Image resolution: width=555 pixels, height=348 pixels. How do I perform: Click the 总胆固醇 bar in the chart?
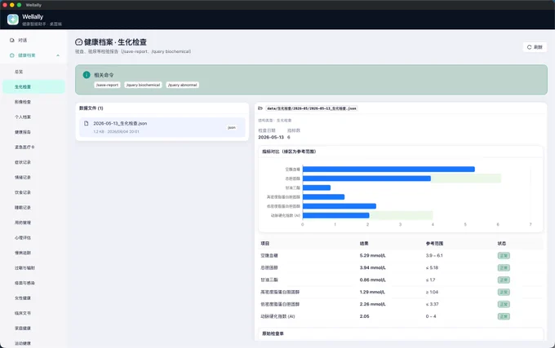pos(366,178)
